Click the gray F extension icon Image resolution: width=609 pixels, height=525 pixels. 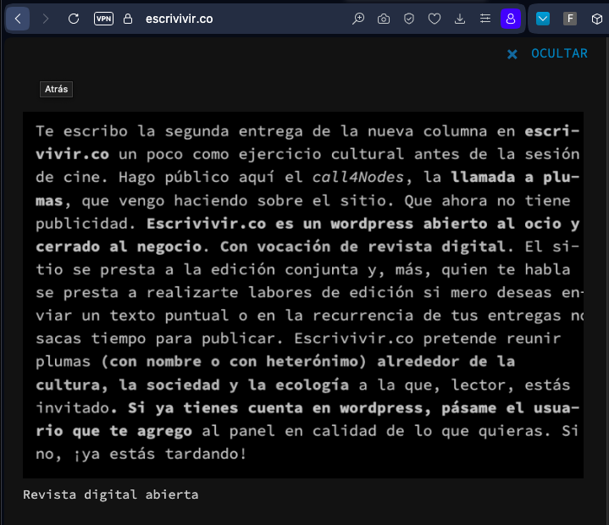click(x=570, y=19)
